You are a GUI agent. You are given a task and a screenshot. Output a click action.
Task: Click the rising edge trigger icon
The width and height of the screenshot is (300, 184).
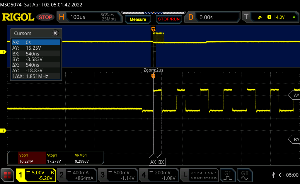[x=260, y=17]
